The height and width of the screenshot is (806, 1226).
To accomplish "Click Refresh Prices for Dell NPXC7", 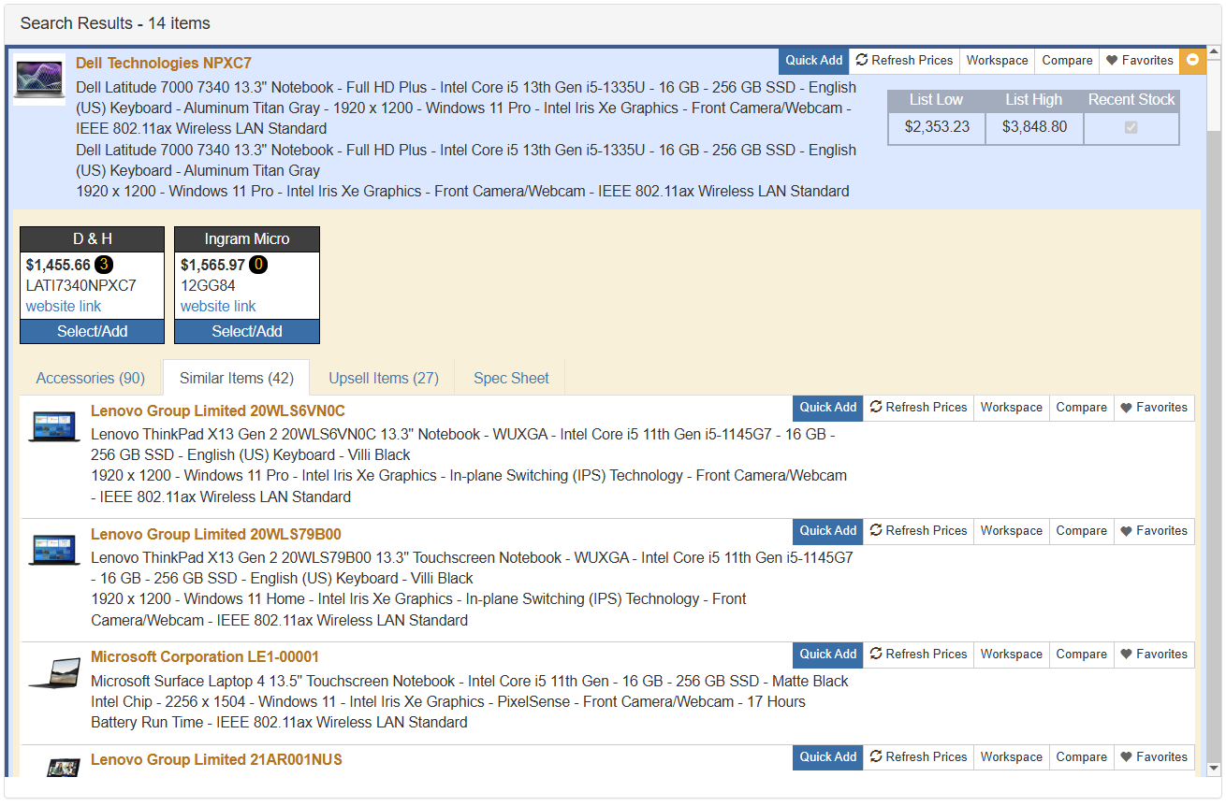I will (x=904, y=60).
